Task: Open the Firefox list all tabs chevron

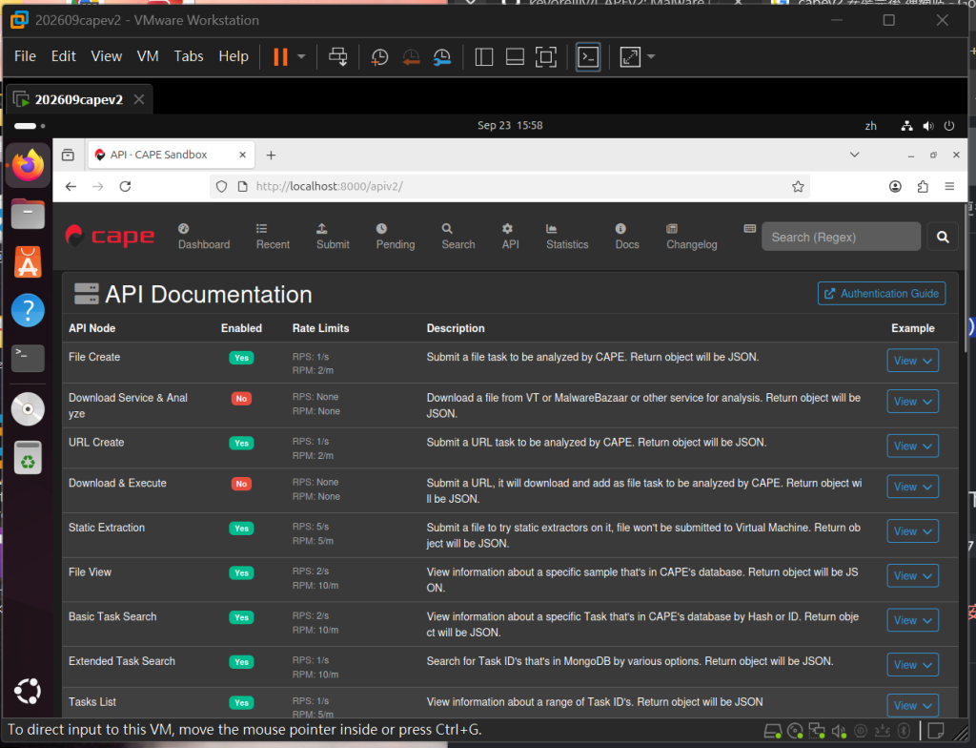Action: [x=855, y=155]
